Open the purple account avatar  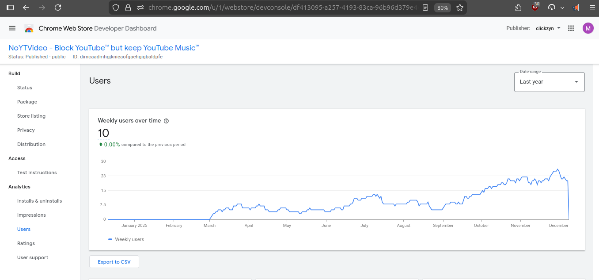(x=588, y=28)
